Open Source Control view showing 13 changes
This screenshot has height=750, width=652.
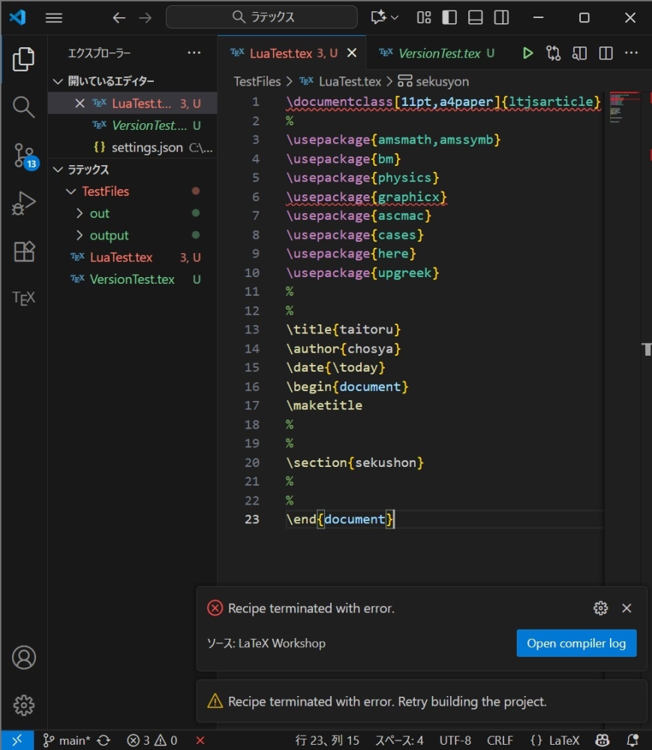pyautogui.click(x=23, y=155)
